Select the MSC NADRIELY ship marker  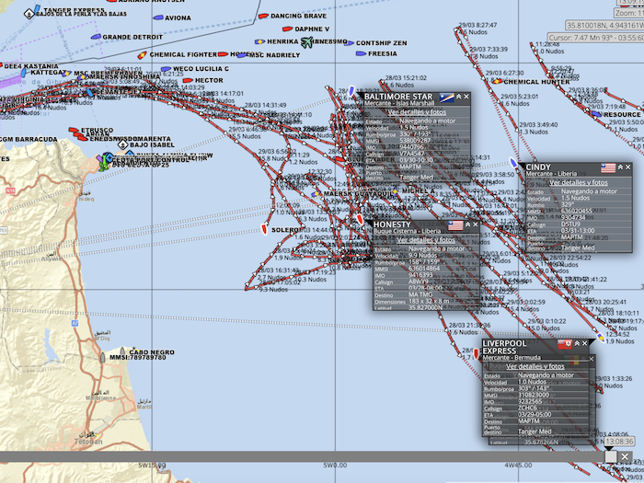click(x=242, y=55)
